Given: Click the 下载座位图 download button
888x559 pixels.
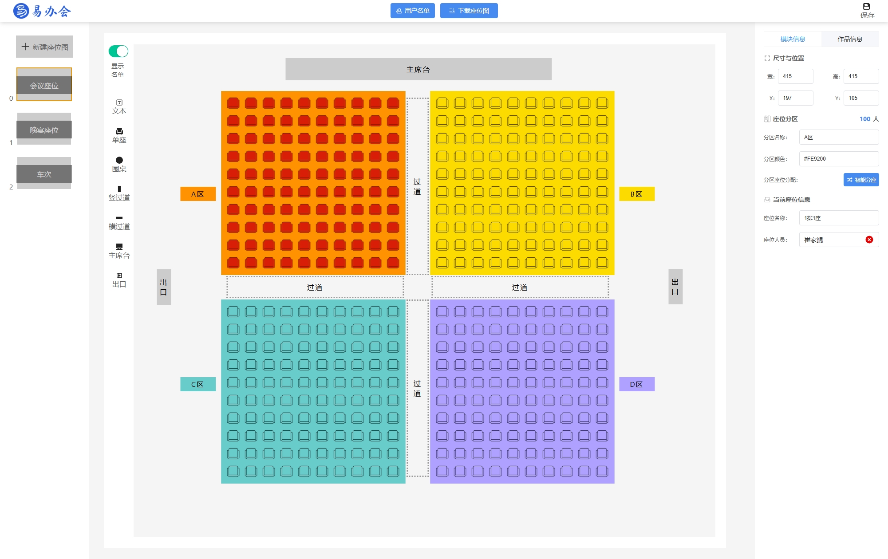Looking at the screenshot, I should click(x=469, y=11).
